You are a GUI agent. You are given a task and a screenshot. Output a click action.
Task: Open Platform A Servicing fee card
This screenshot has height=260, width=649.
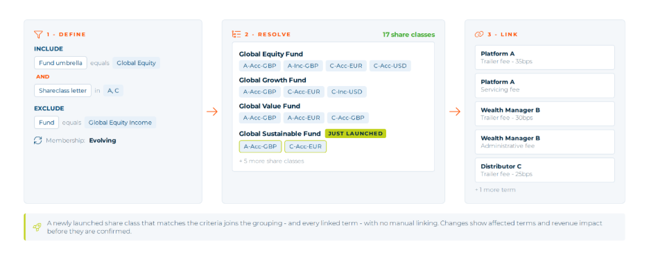click(544, 86)
